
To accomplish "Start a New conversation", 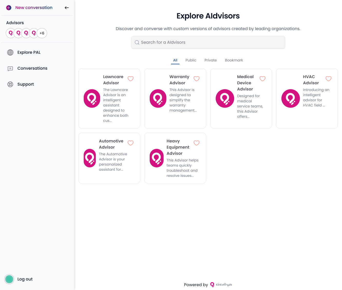I will coord(34,8).
